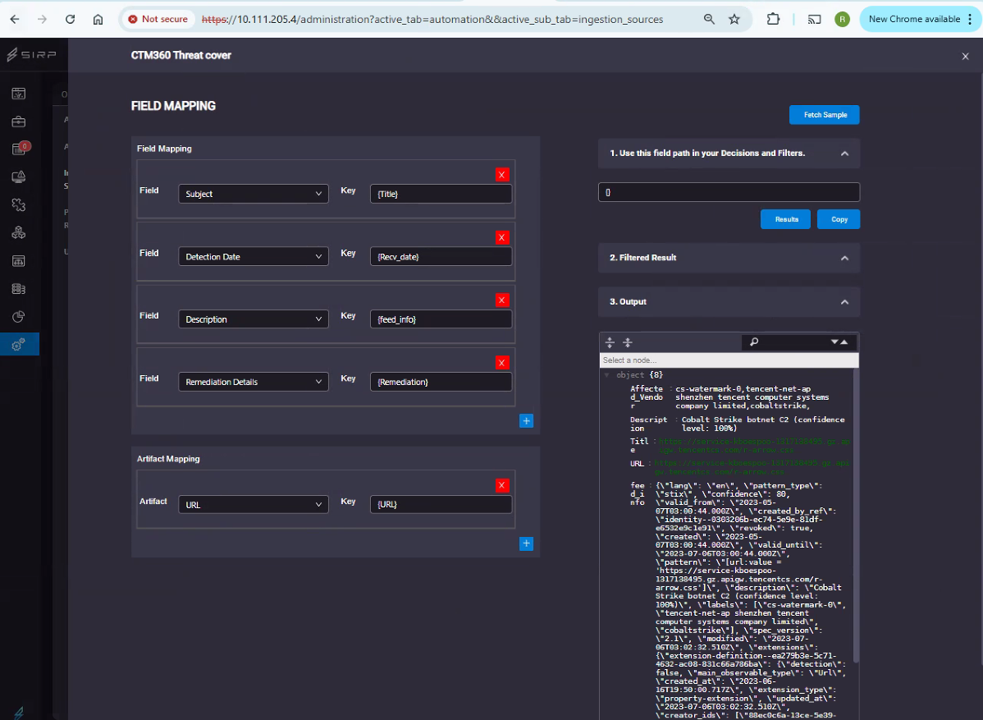This screenshot has width=983, height=720.
Task: Collapse all fields in the JSON output viewer
Action: [628, 342]
